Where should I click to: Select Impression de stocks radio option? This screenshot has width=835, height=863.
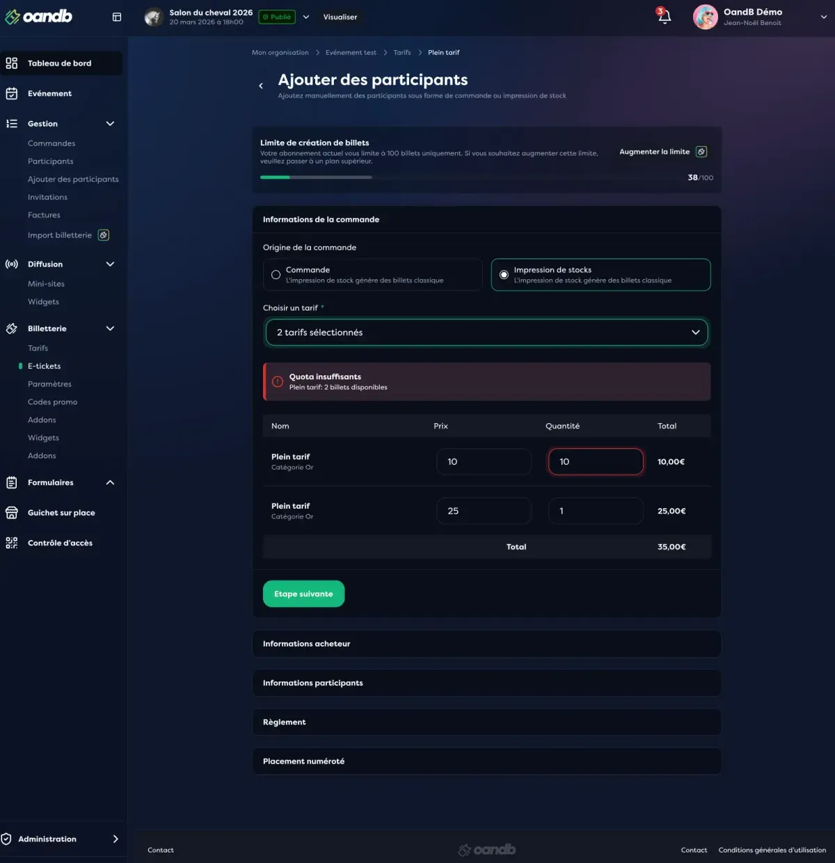click(504, 275)
